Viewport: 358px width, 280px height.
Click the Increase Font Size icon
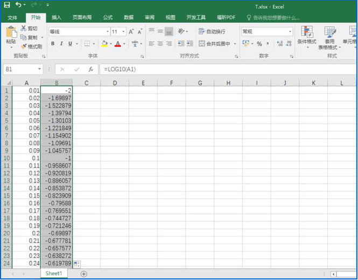tap(131, 32)
